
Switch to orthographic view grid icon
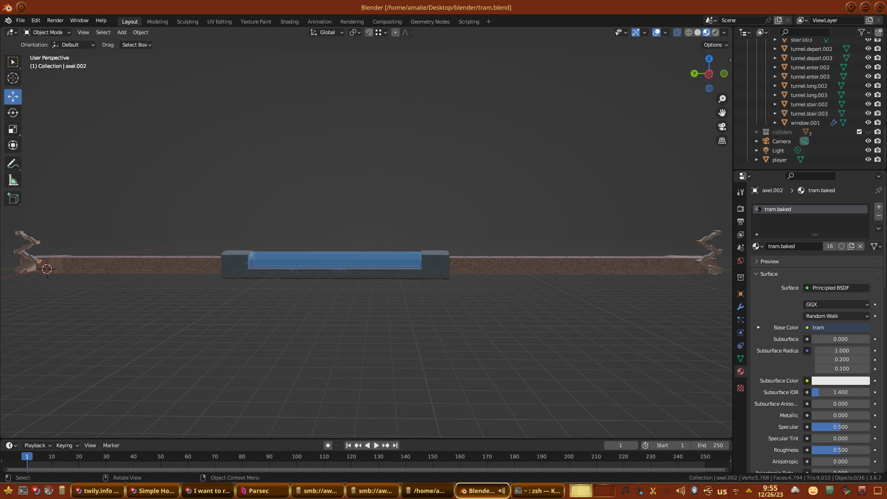722,140
